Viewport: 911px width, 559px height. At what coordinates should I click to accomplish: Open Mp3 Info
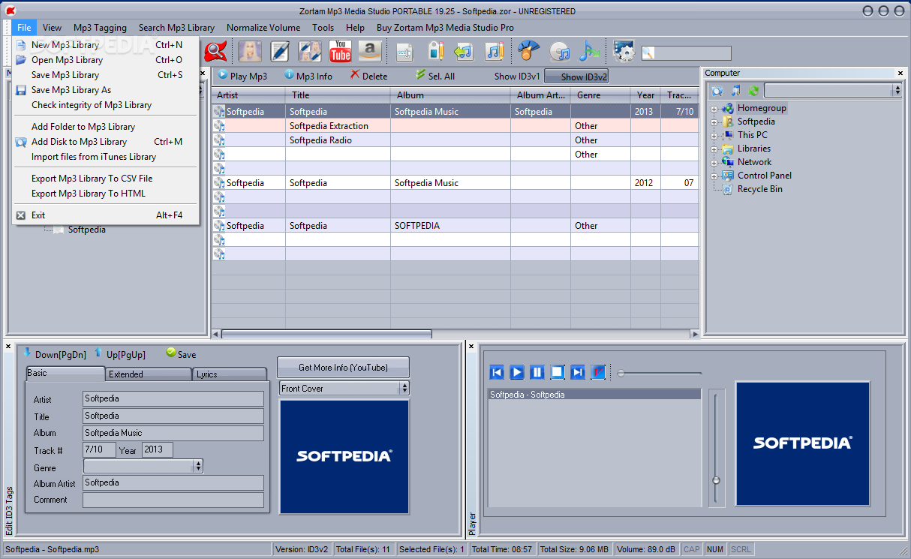(x=308, y=76)
